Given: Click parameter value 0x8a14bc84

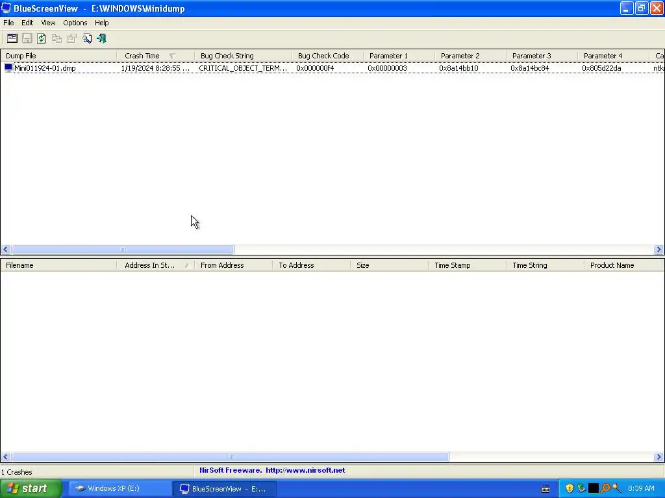Looking at the screenshot, I should pyautogui.click(x=530, y=68).
